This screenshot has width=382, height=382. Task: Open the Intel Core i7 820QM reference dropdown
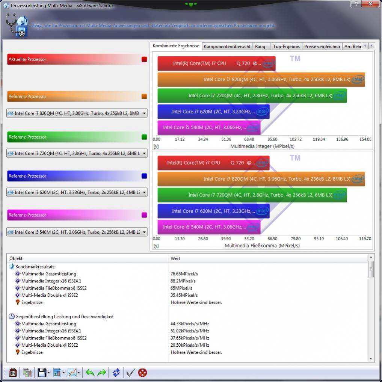(x=77, y=113)
